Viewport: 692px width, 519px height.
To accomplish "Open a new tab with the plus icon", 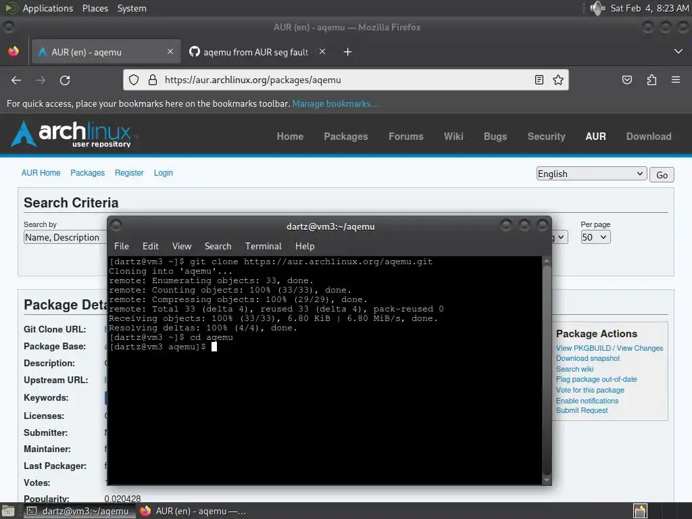I will [347, 52].
